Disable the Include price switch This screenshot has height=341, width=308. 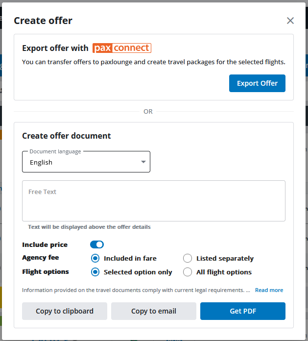pos(97,244)
